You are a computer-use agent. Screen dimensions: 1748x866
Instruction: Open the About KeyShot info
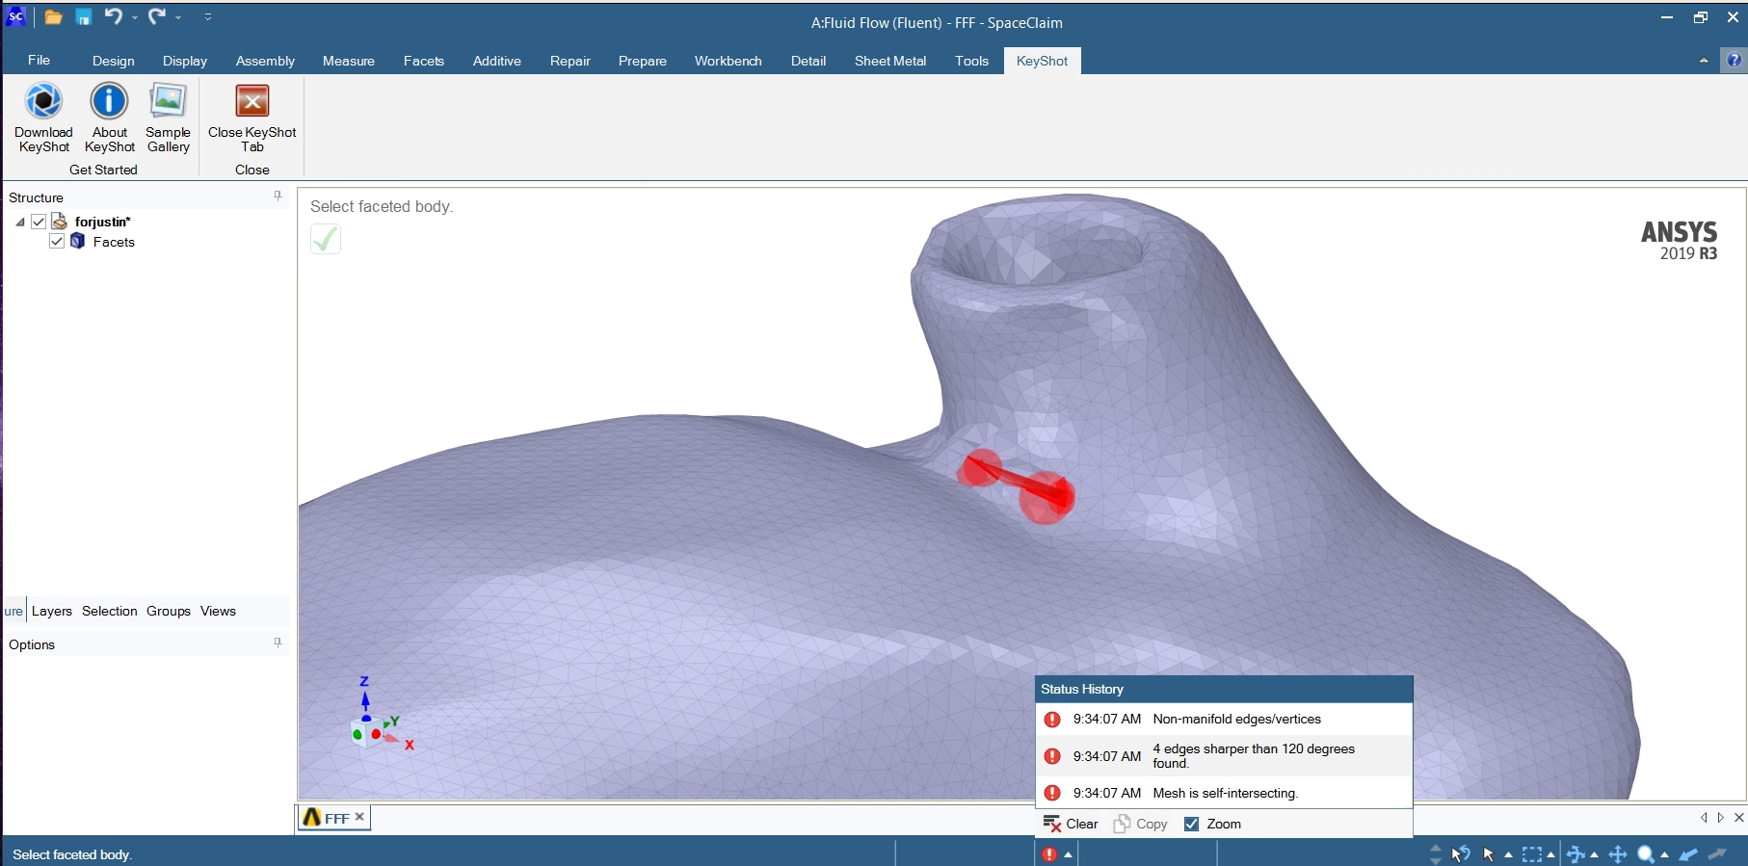109,102
